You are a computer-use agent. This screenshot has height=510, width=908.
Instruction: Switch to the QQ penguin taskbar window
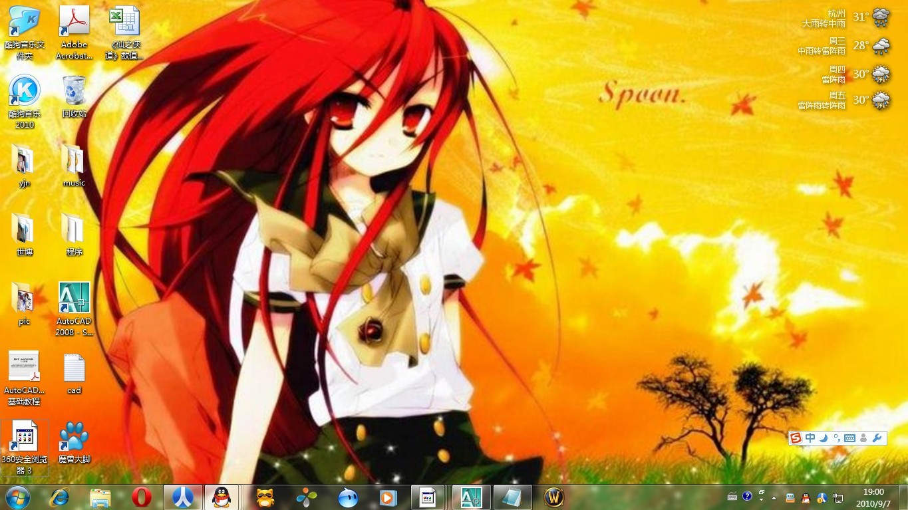click(x=222, y=497)
